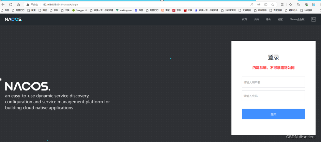Add page to favorites with star icon
Viewport: 321px width, 142px height.
pyautogui.click(x=273, y=4)
